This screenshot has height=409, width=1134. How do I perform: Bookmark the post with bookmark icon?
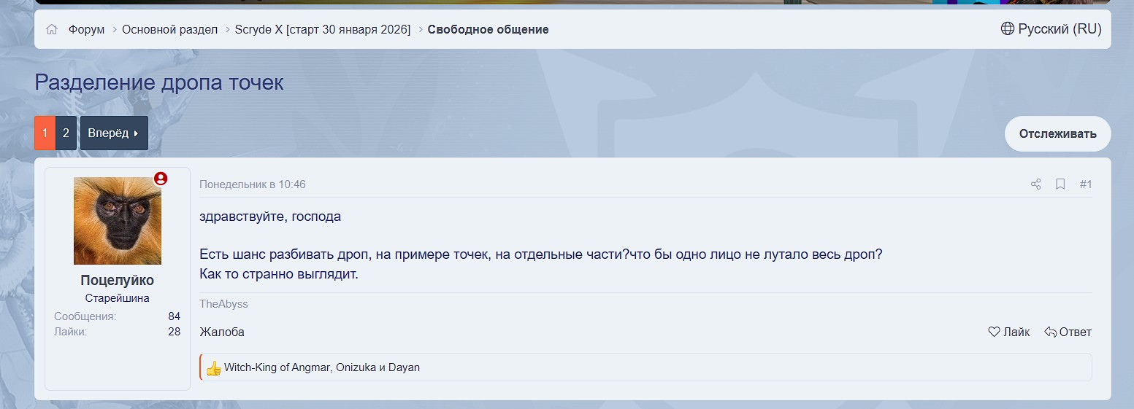click(1060, 184)
